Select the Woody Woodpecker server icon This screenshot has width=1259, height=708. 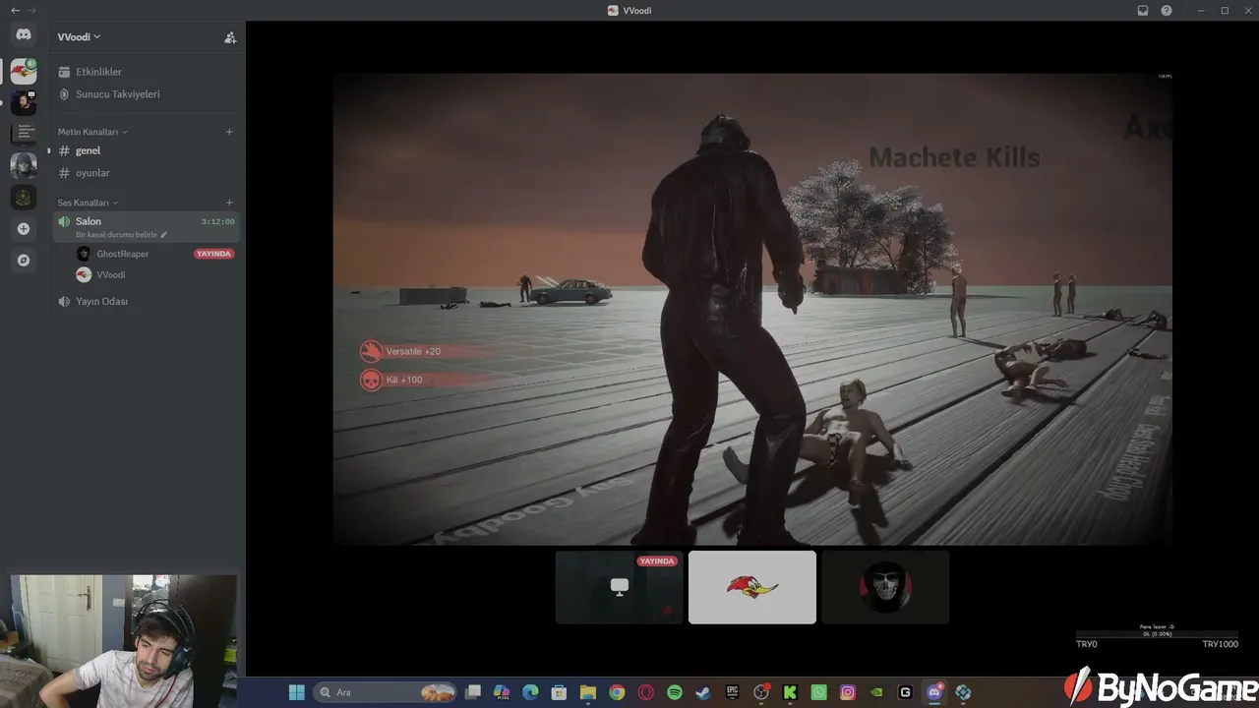click(24, 71)
